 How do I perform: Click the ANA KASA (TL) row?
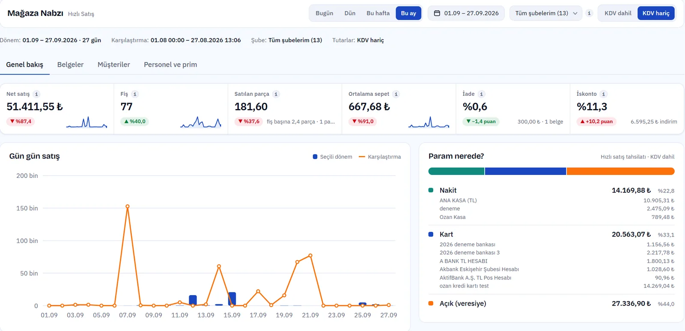tap(557, 201)
